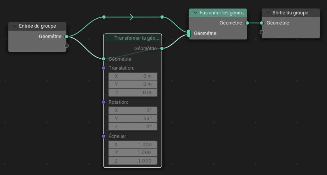This screenshot has height=175, width=327.
Task: Click the Translation X field
Action: tap(133, 76)
